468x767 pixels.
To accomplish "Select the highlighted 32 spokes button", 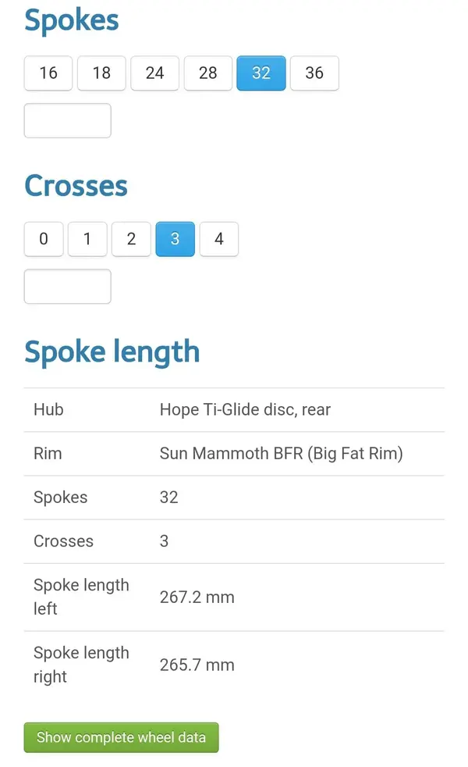I will point(261,73).
